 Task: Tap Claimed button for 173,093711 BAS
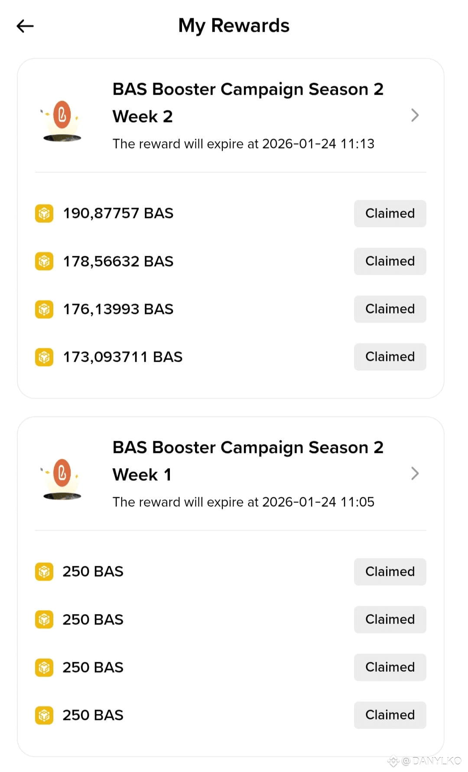pos(390,357)
